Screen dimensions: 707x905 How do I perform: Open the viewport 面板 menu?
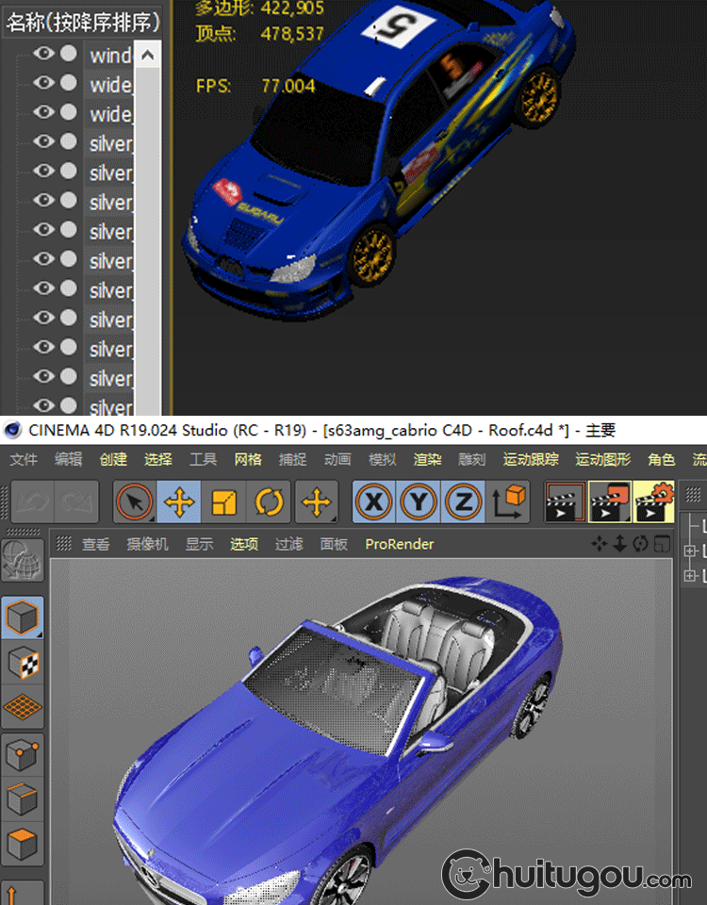[334, 544]
